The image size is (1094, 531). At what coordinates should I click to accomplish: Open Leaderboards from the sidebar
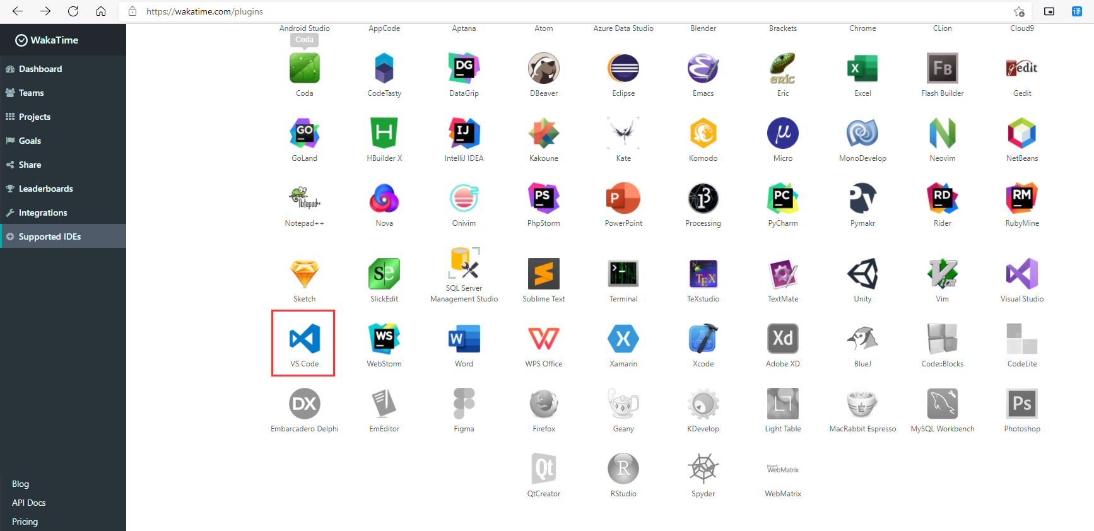point(63,189)
